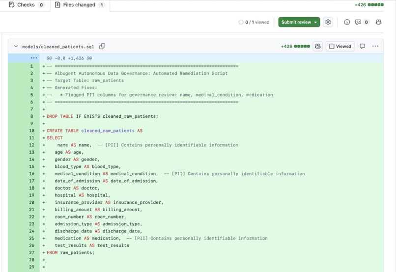
Task: Click the DROP TABLE IF EXISTS line
Action: 102,116
